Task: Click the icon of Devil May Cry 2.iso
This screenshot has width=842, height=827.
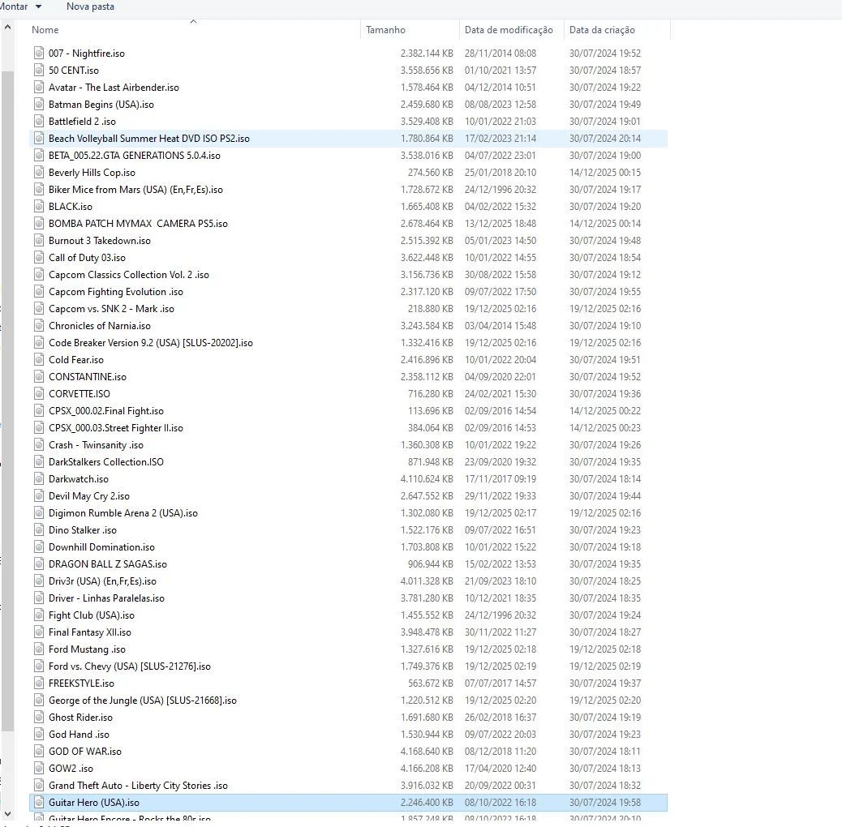Action: (39, 496)
